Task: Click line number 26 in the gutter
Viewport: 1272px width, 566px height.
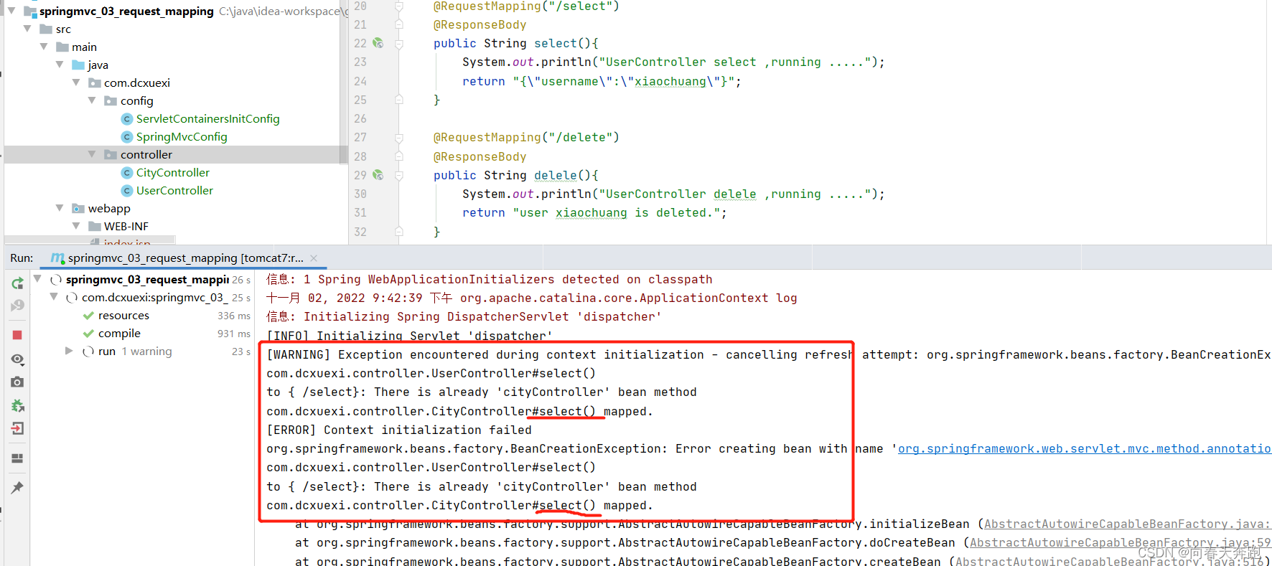Action: coord(360,118)
